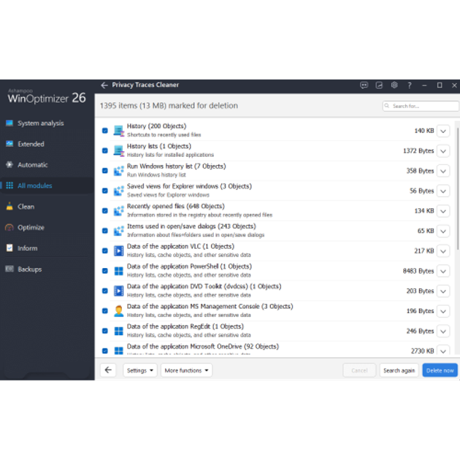Click the Inform sidebar label

pyautogui.click(x=28, y=248)
